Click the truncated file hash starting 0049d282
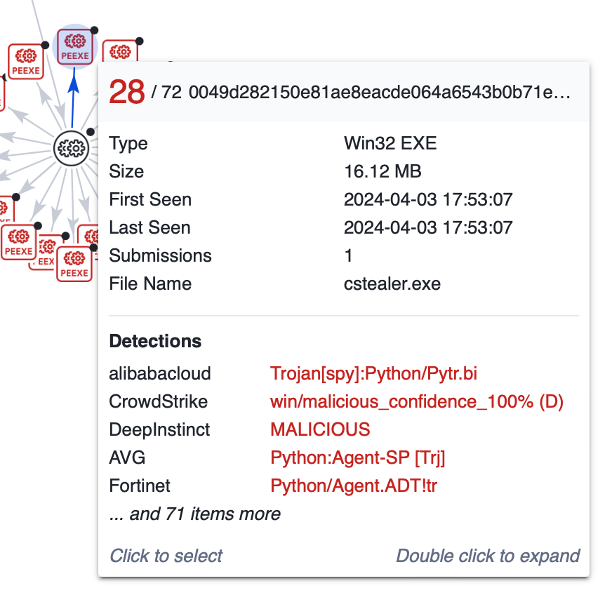Image resolution: width=612 pixels, height=595 pixels. tap(379, 93)
